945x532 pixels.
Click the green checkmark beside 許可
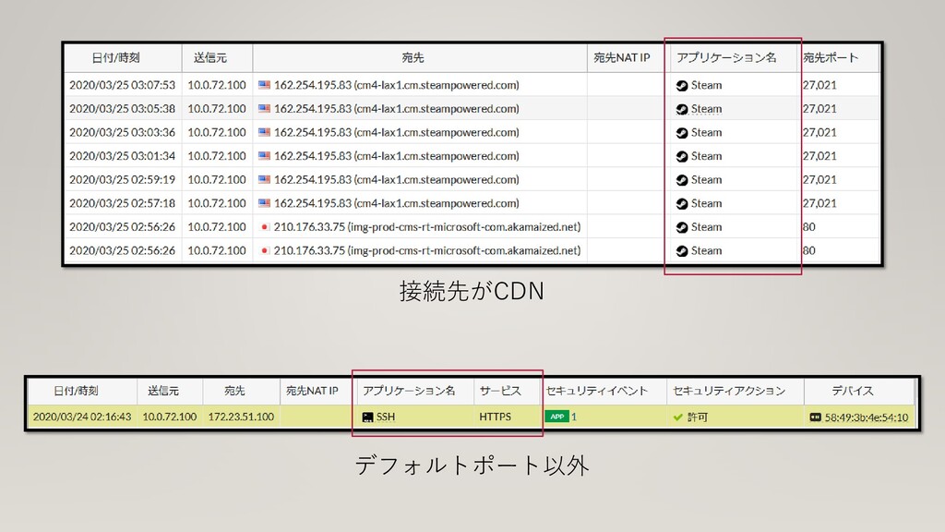678,417
